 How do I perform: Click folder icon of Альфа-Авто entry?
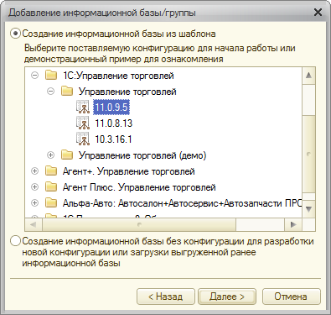51,203
